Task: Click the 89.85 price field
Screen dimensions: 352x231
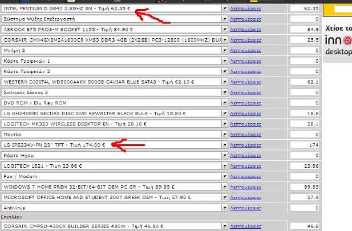Action: [x=305, y=187]
